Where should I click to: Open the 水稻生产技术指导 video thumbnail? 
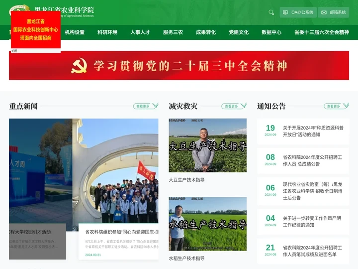tap(207, 224)
